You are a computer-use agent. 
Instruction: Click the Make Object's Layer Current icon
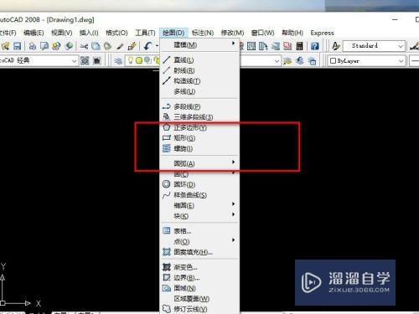(x=287, y=60)
